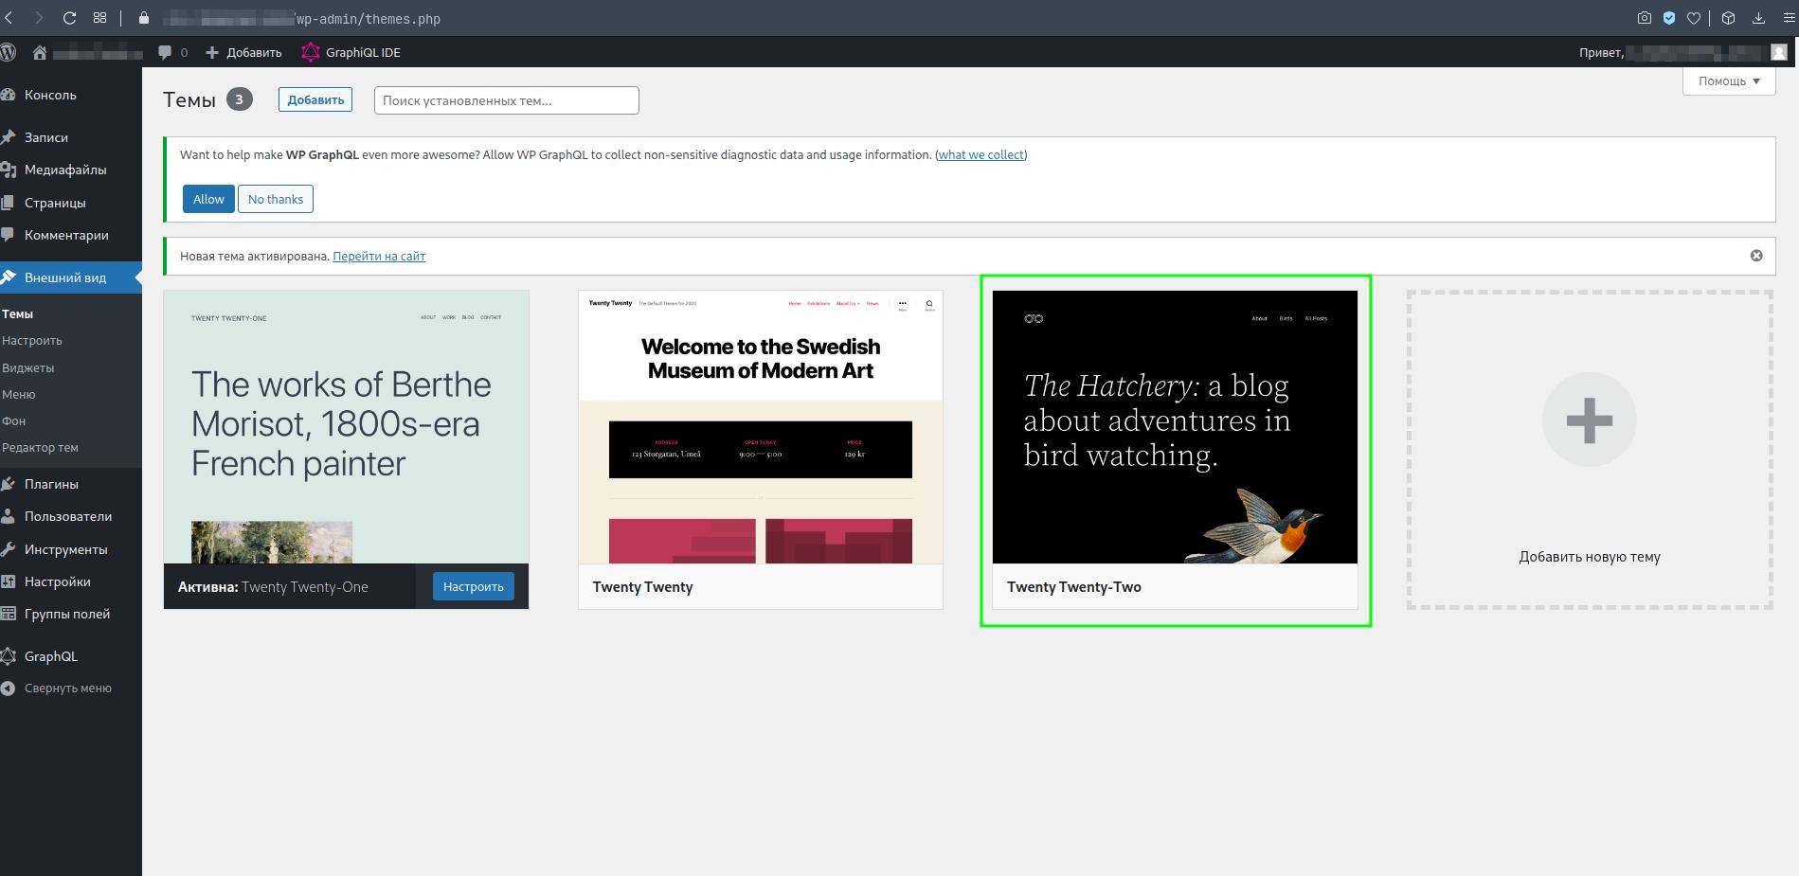The width and height of the screenshot is (1799, 876).
Task: Dismiss the theme activated notice
Action: 1756,256
